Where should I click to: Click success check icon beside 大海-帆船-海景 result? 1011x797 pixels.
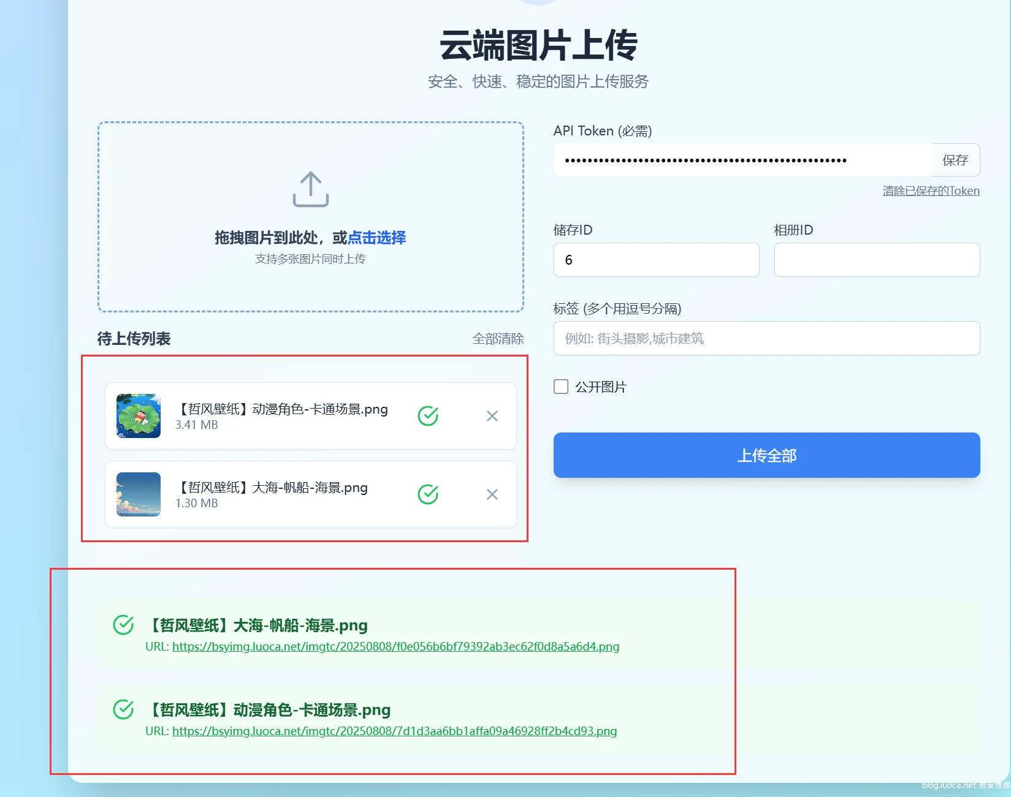pos(123,625)
